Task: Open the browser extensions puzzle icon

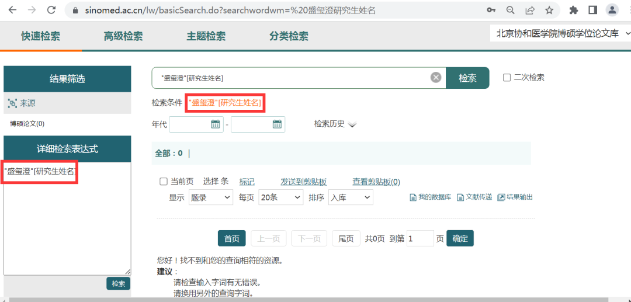Action: tap(573, 10)
